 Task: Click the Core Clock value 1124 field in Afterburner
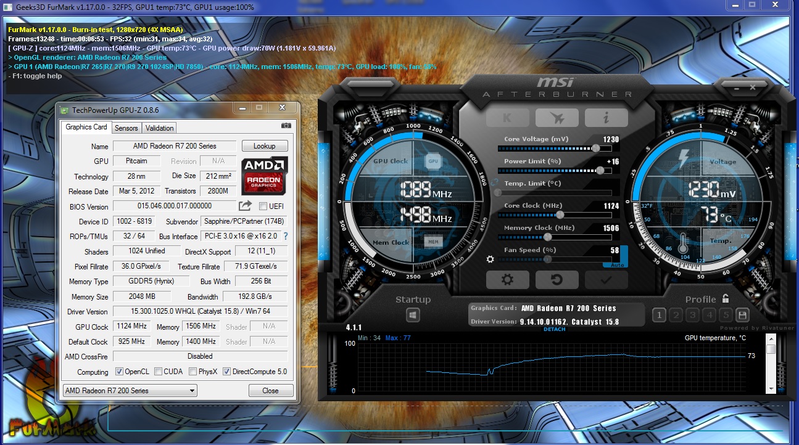click(611, 206)
